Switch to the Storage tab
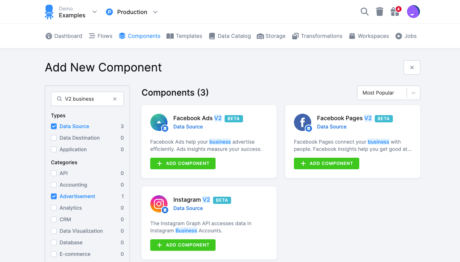The height and width of the screenshot is (262, 460). click(x=271, y=36)
